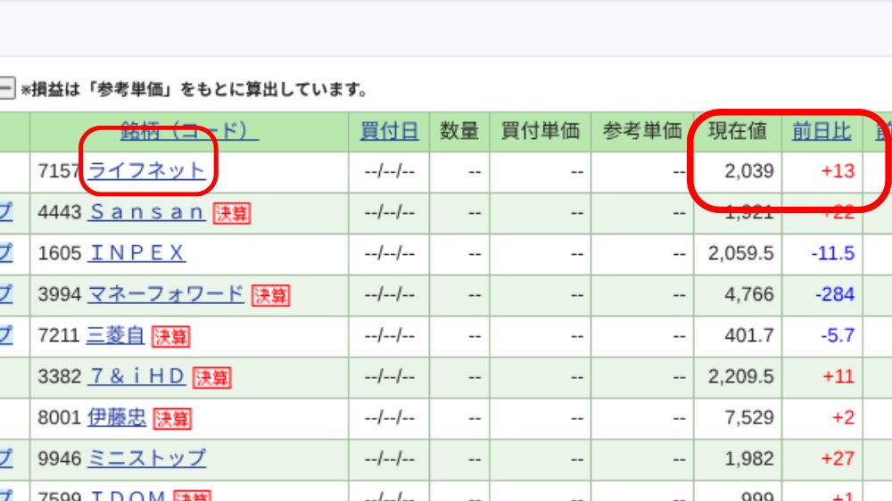Select the current price 2,209.5
Viewport: 892px width, 501px height.
click(x=740, y=376)
